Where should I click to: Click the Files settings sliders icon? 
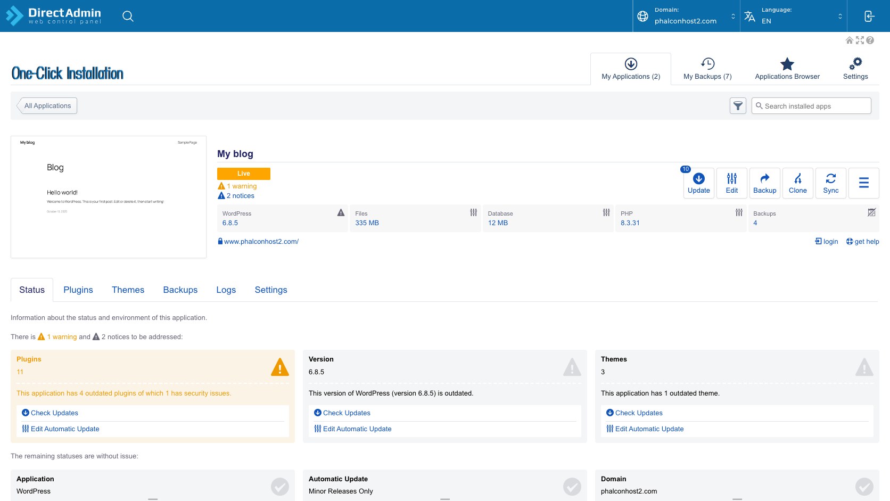pyautogui.click(x=473, y=212)
